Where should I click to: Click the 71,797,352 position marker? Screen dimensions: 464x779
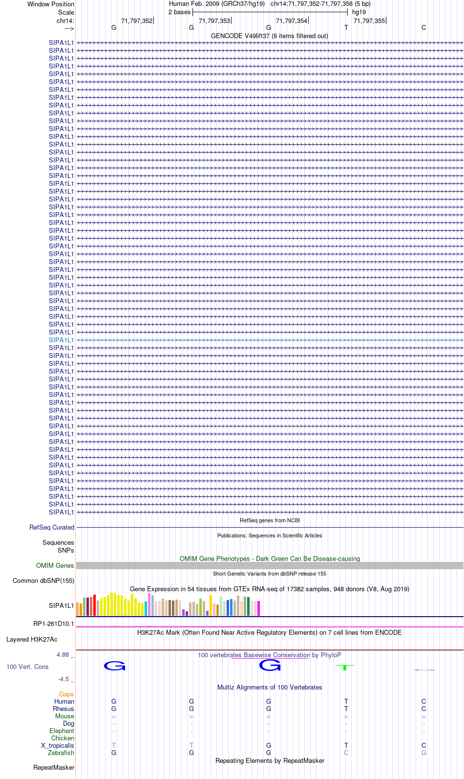pyautogui.click(x=137, y=21)
